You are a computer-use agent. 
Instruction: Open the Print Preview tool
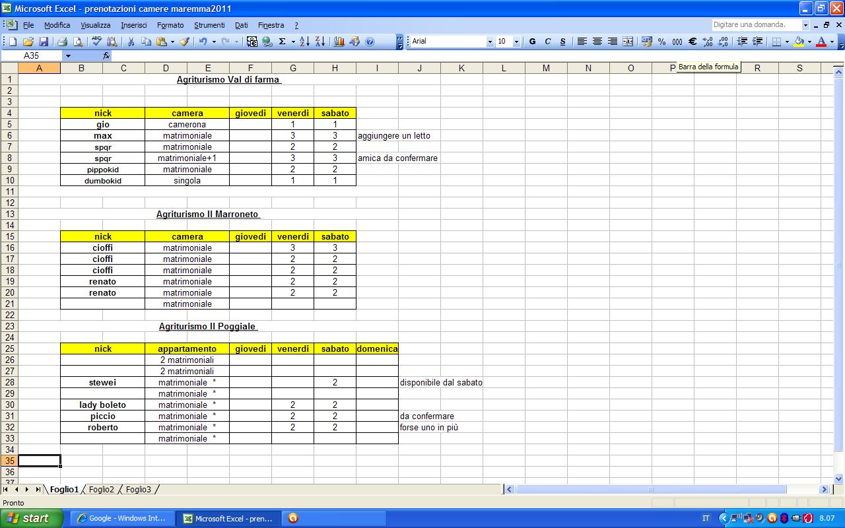(78, 42)
